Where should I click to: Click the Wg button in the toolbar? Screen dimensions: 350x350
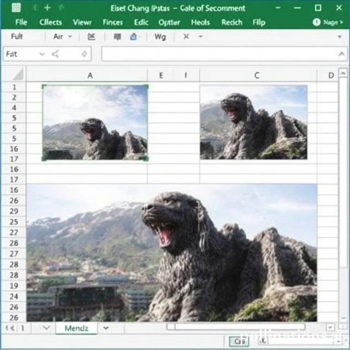coord(160,36)
